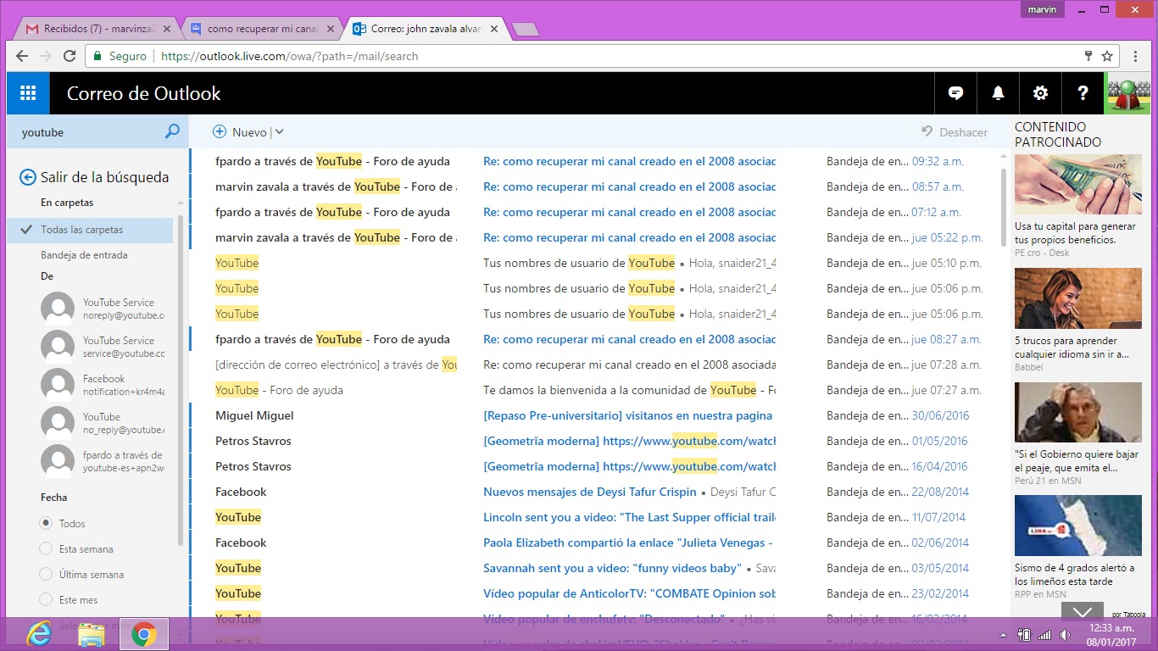Show notifications with the bell icon
The image size is (1158, 651).
tap(998, 93)
